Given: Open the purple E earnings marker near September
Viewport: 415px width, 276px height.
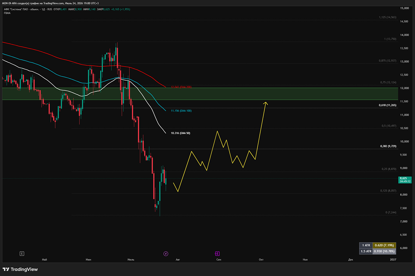Looking at the screenshot, I should 217,254.
